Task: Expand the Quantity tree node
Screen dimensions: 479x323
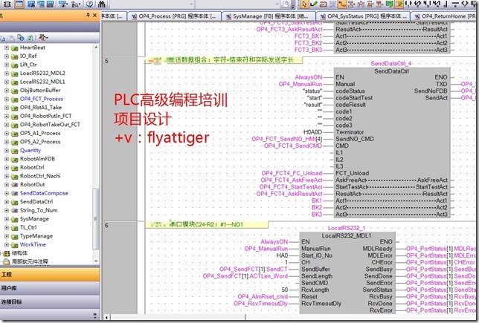Action: 7,151
